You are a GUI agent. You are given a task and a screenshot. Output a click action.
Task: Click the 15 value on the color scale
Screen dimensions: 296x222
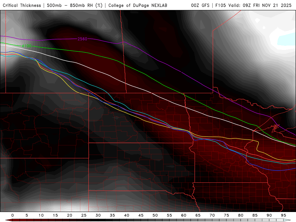tap(55, 215)
